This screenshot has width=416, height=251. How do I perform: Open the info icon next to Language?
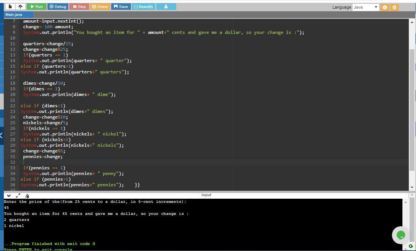pyautogui.click(x=385, y=7)
